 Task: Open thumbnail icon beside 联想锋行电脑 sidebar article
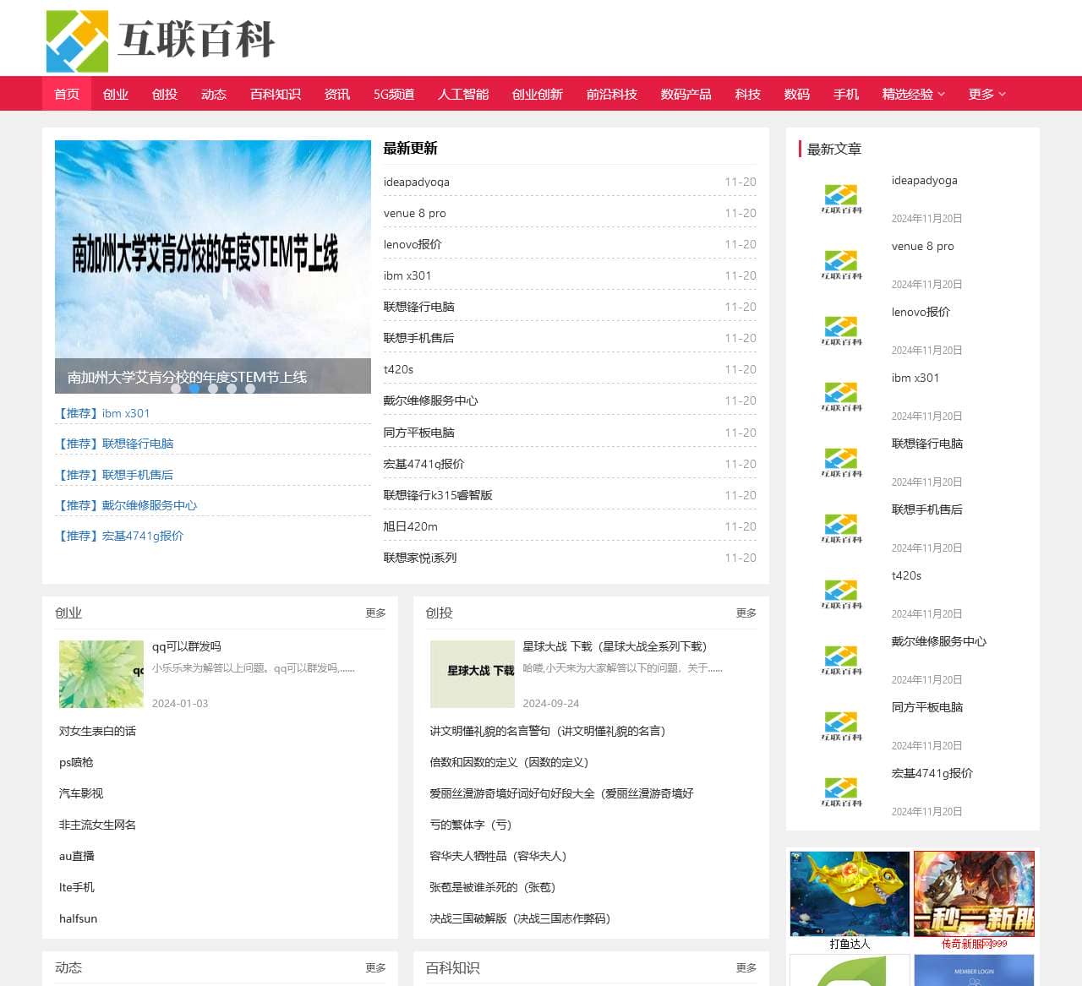click(841, 463)
